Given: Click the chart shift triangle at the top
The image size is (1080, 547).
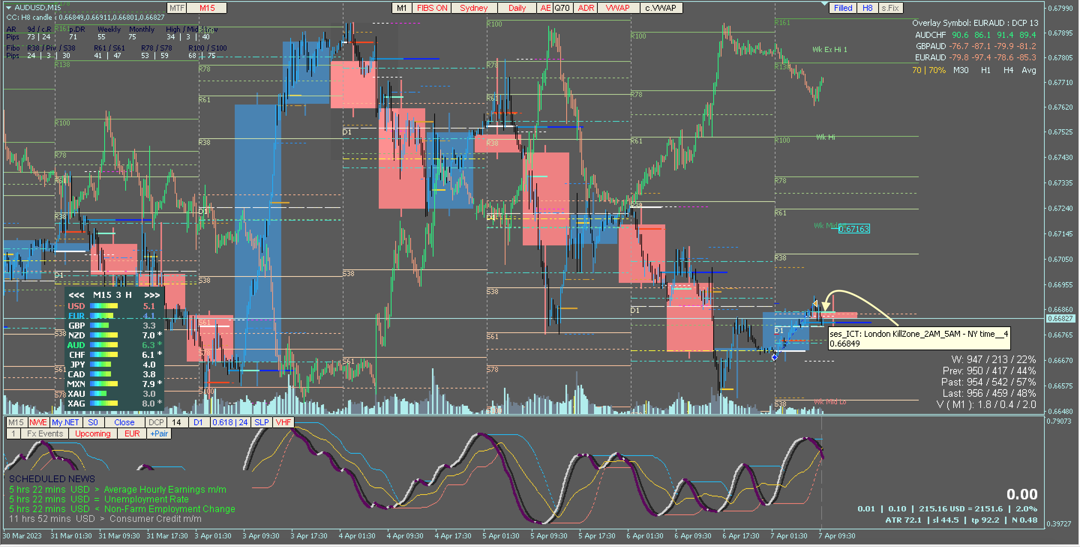Looking at the screenshot, I should 824,4.
